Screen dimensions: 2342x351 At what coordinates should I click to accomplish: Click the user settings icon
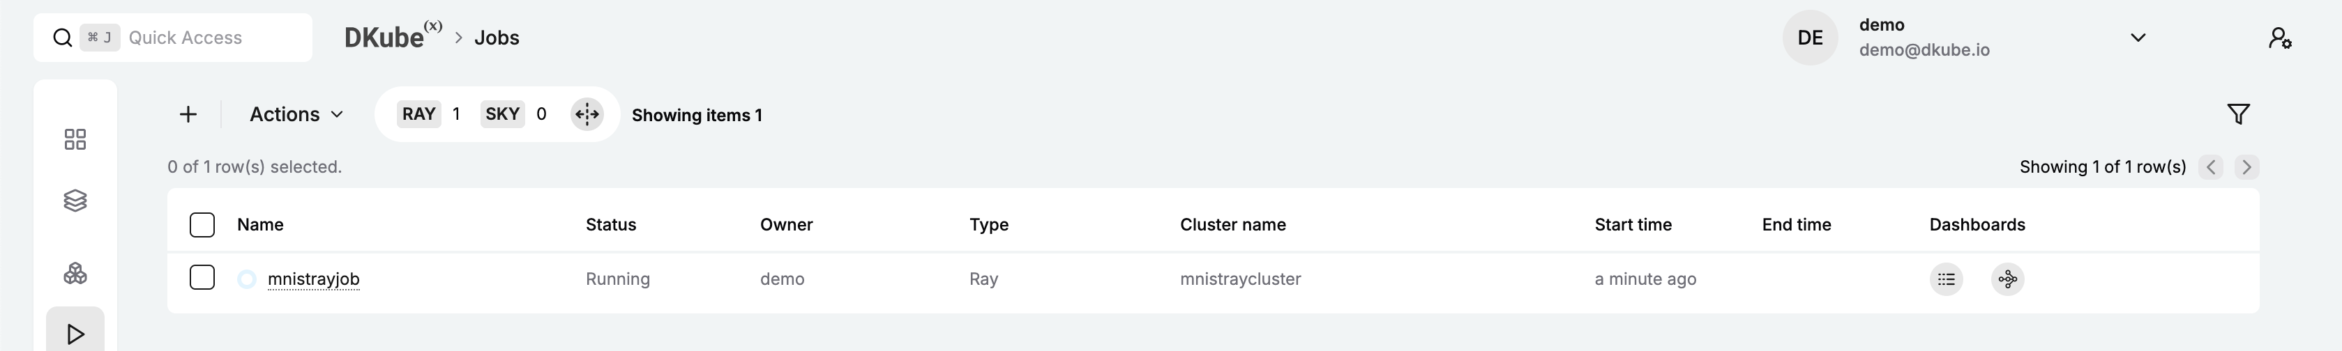coord(2279,38)
